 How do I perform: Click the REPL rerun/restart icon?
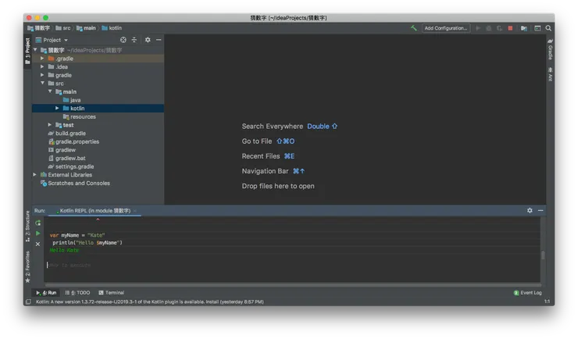[38, 223]
